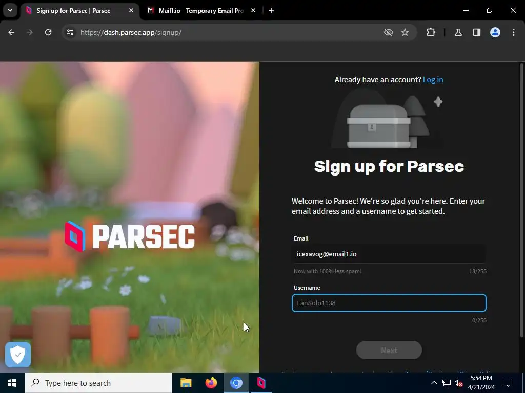The image size is (525, 393).
Task: Click the Sign up for Parsec heading
Action: 389,166
